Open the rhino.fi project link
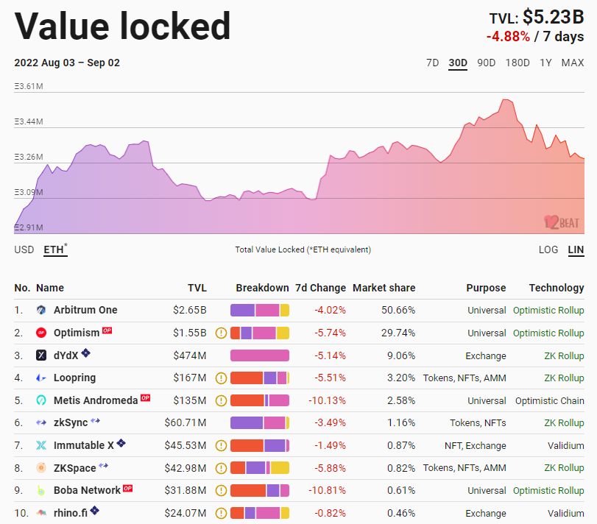 coord(71,513)
